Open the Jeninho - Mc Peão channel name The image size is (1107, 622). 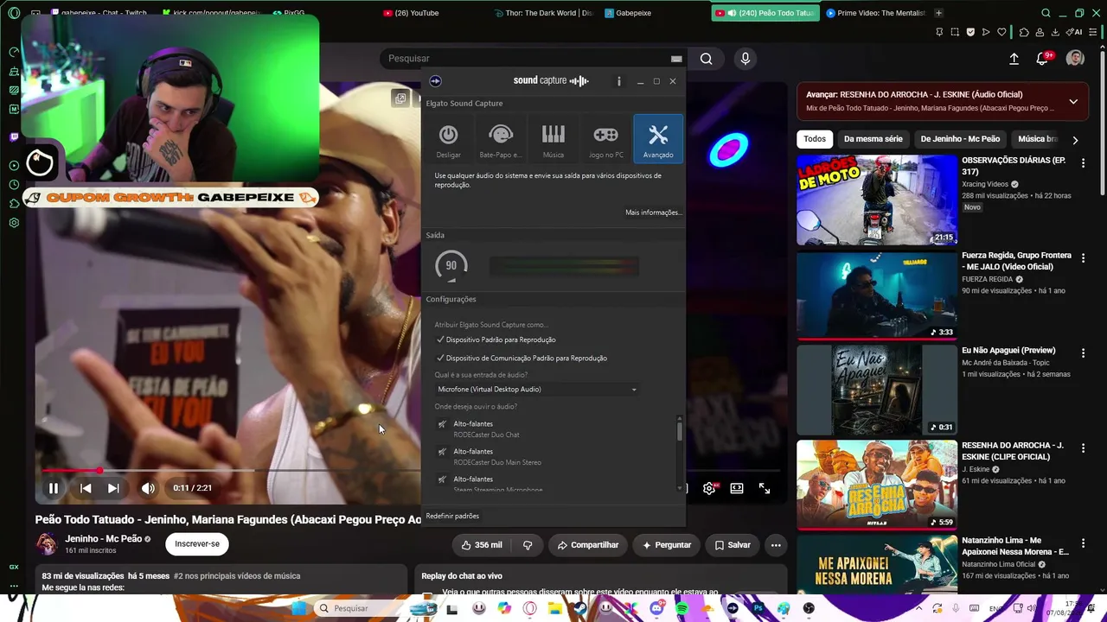coord(103,539)
